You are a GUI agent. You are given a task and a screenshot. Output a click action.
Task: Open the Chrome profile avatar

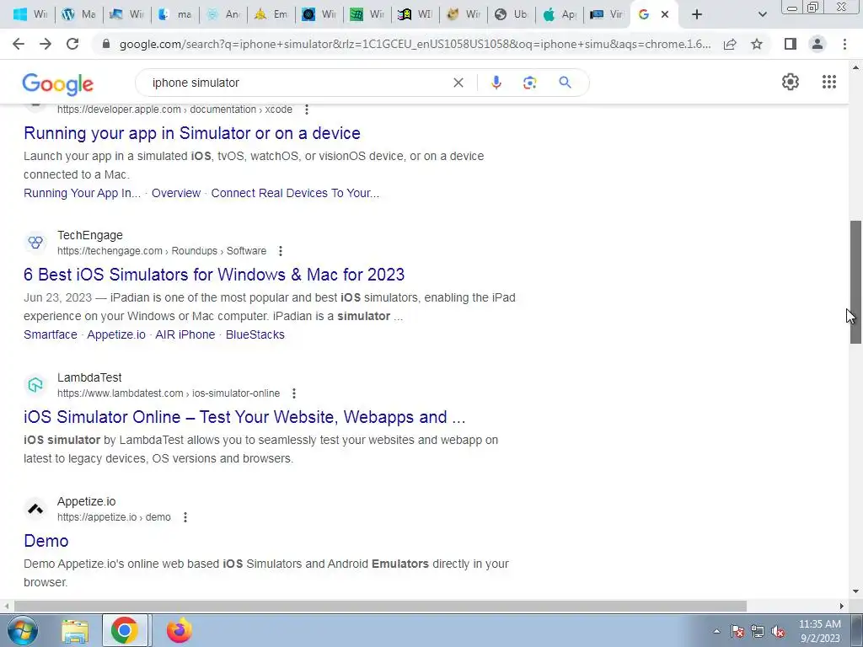[x=817, y=44]
